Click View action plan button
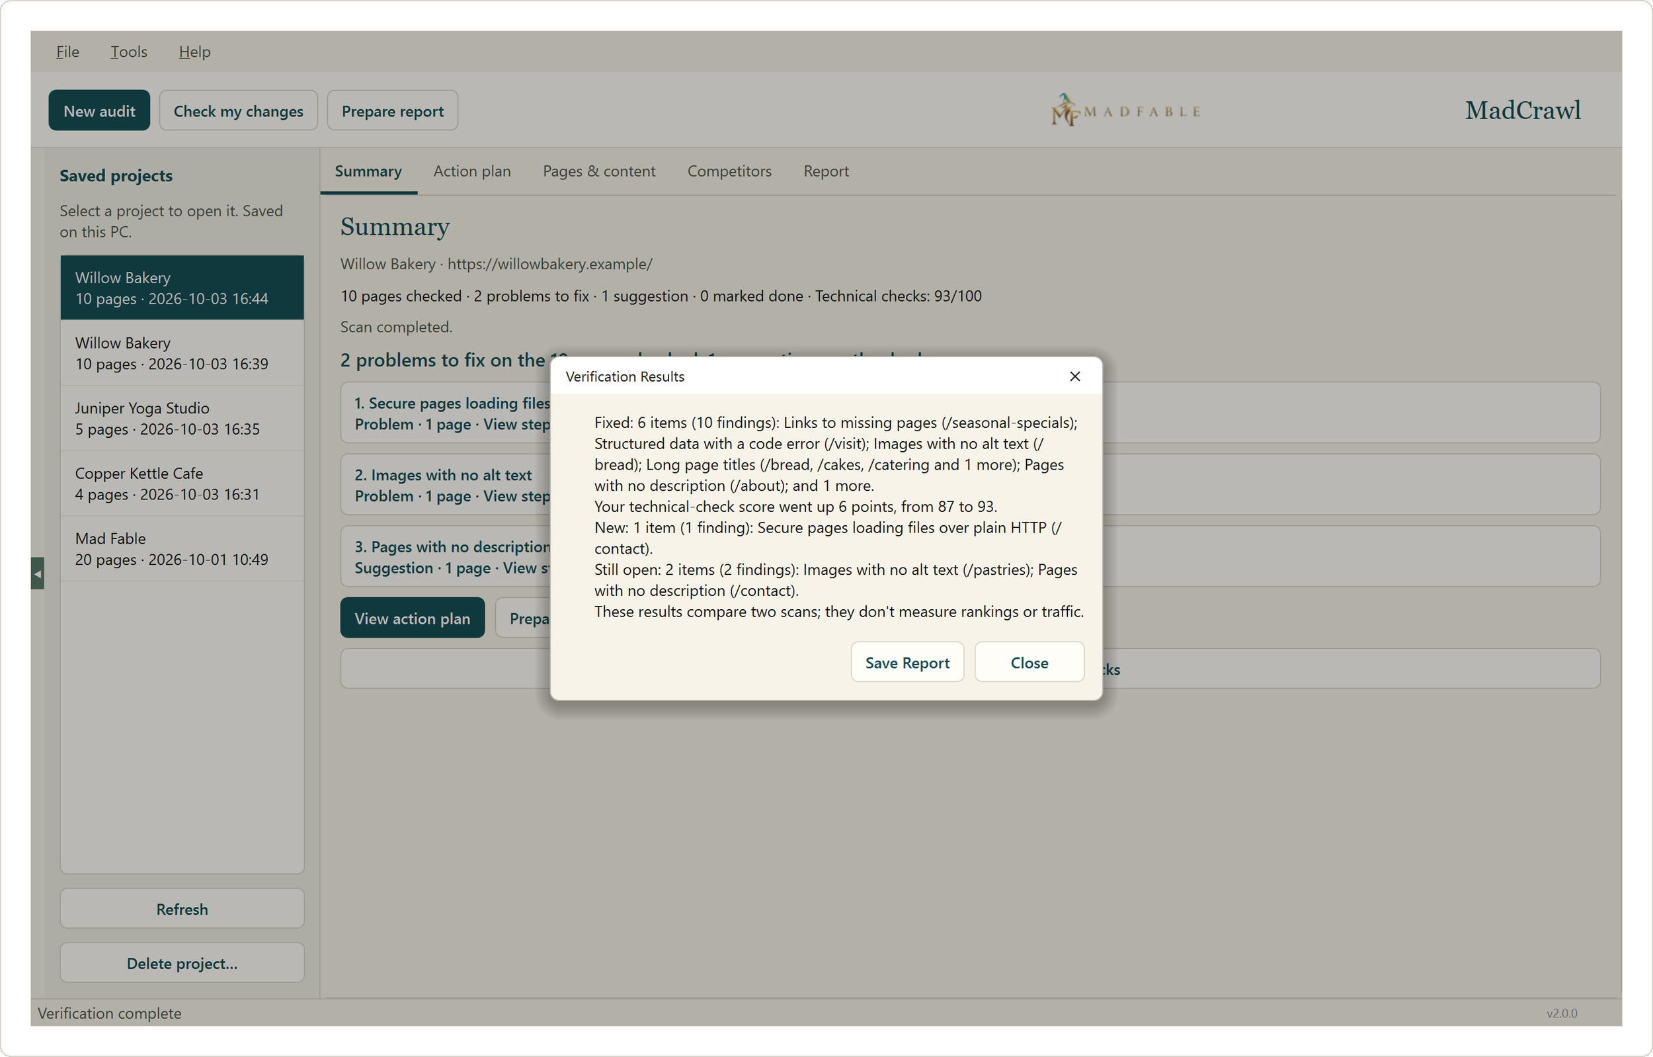The image size is (1653, 1057). click(x=412, y=618)
